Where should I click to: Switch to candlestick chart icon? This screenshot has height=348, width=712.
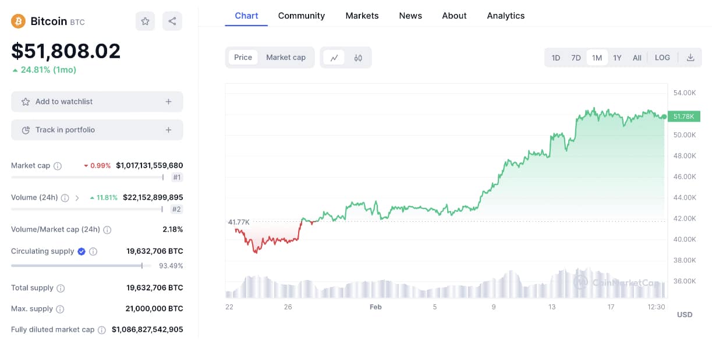(x=358, y=58)
